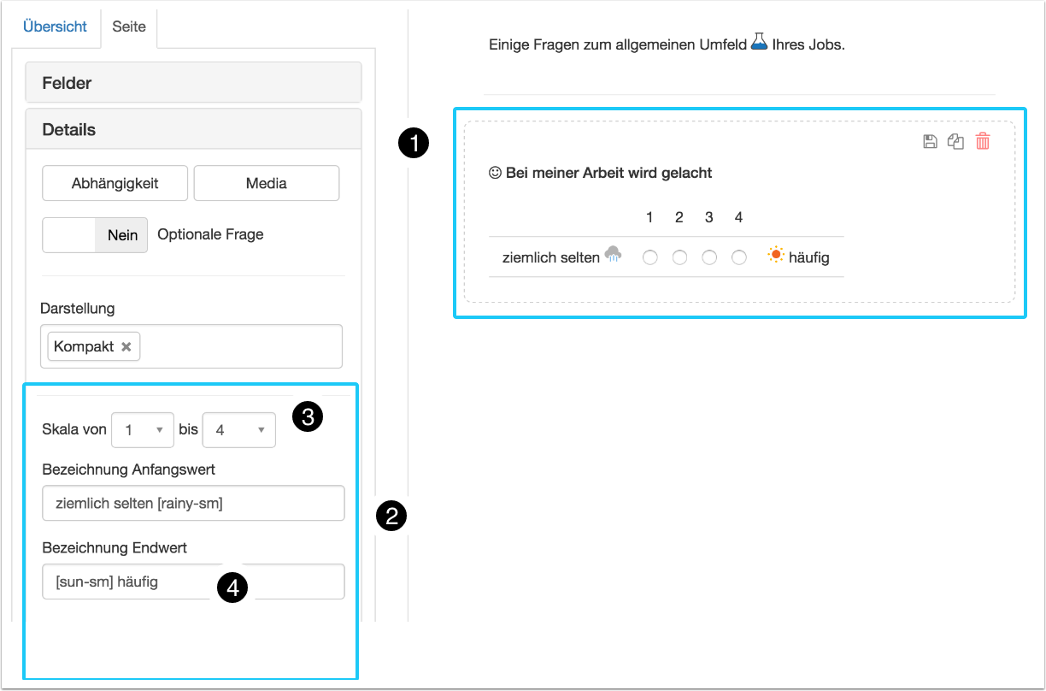
Task: Click the save question disk icon
Action: coord(931,142)
